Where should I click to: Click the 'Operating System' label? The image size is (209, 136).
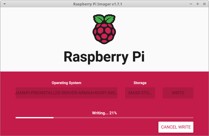coord(66,83)
